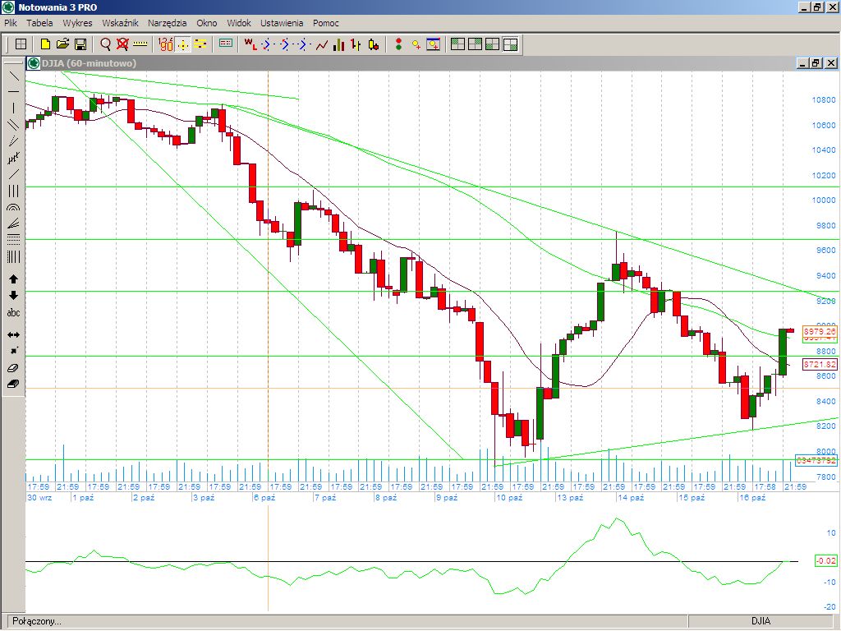The width and height of the screenshot is (841, 631).
Task: Activate the magnifier zoom tool
Action: [106, 44]
